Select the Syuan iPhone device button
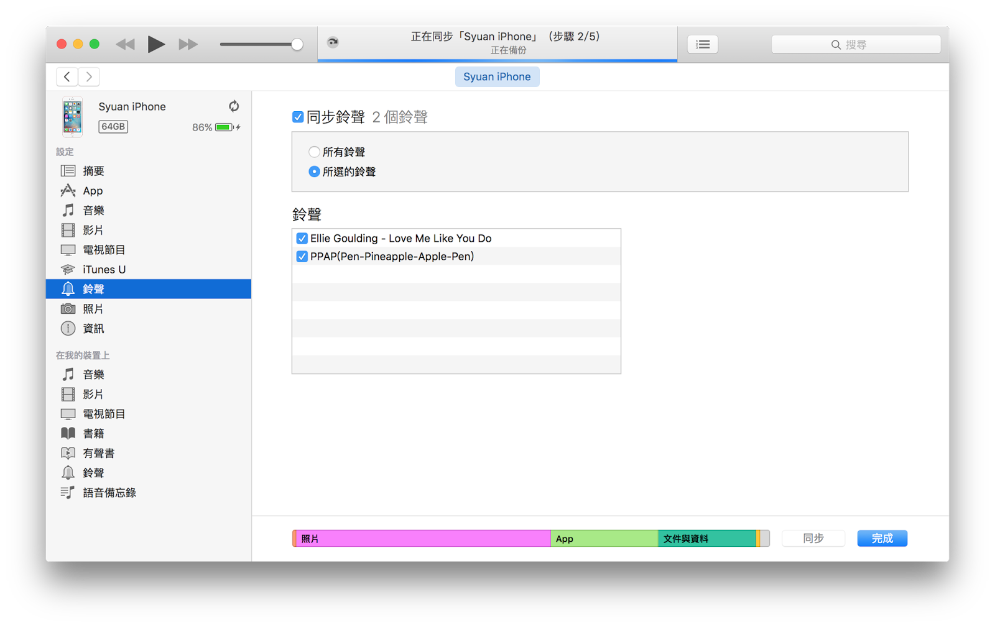This screenshot has width=995, height=627. pyautogui.click(x=497, y=76)
